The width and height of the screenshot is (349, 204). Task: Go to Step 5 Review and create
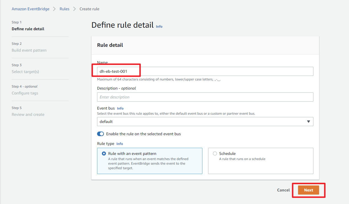click(x=28, y=114)
